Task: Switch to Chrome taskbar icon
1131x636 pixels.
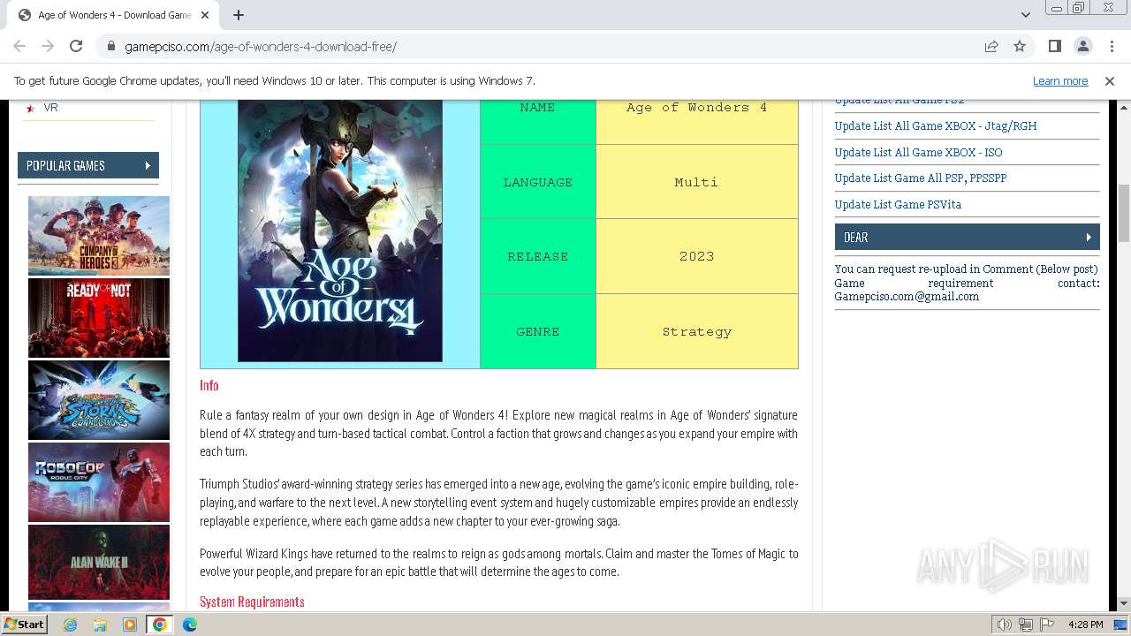Action: point(159,625)
